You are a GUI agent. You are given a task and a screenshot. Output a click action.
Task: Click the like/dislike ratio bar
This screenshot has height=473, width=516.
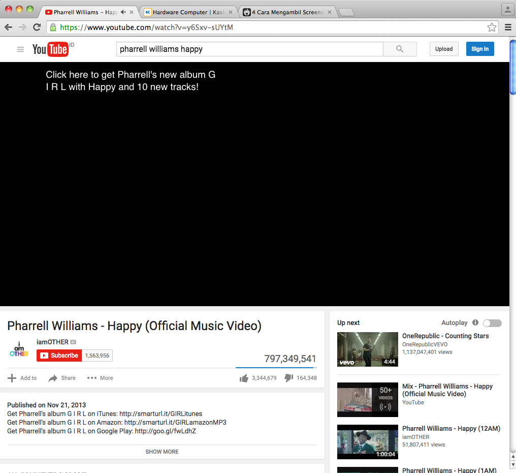(x=276, y=367)
